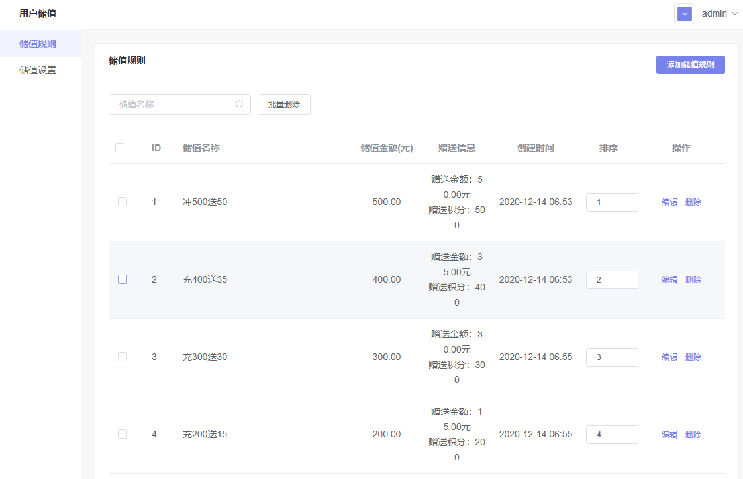The image size is (743, 479).
Task: Click the 用户储值 sidebar title
Action: coord(38,13)
